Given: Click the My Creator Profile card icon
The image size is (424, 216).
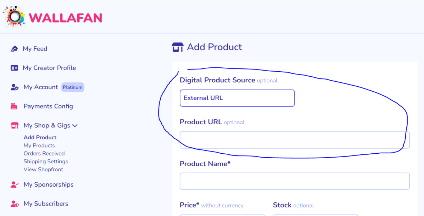Looking at the screenshot, I should click(14, 68).
